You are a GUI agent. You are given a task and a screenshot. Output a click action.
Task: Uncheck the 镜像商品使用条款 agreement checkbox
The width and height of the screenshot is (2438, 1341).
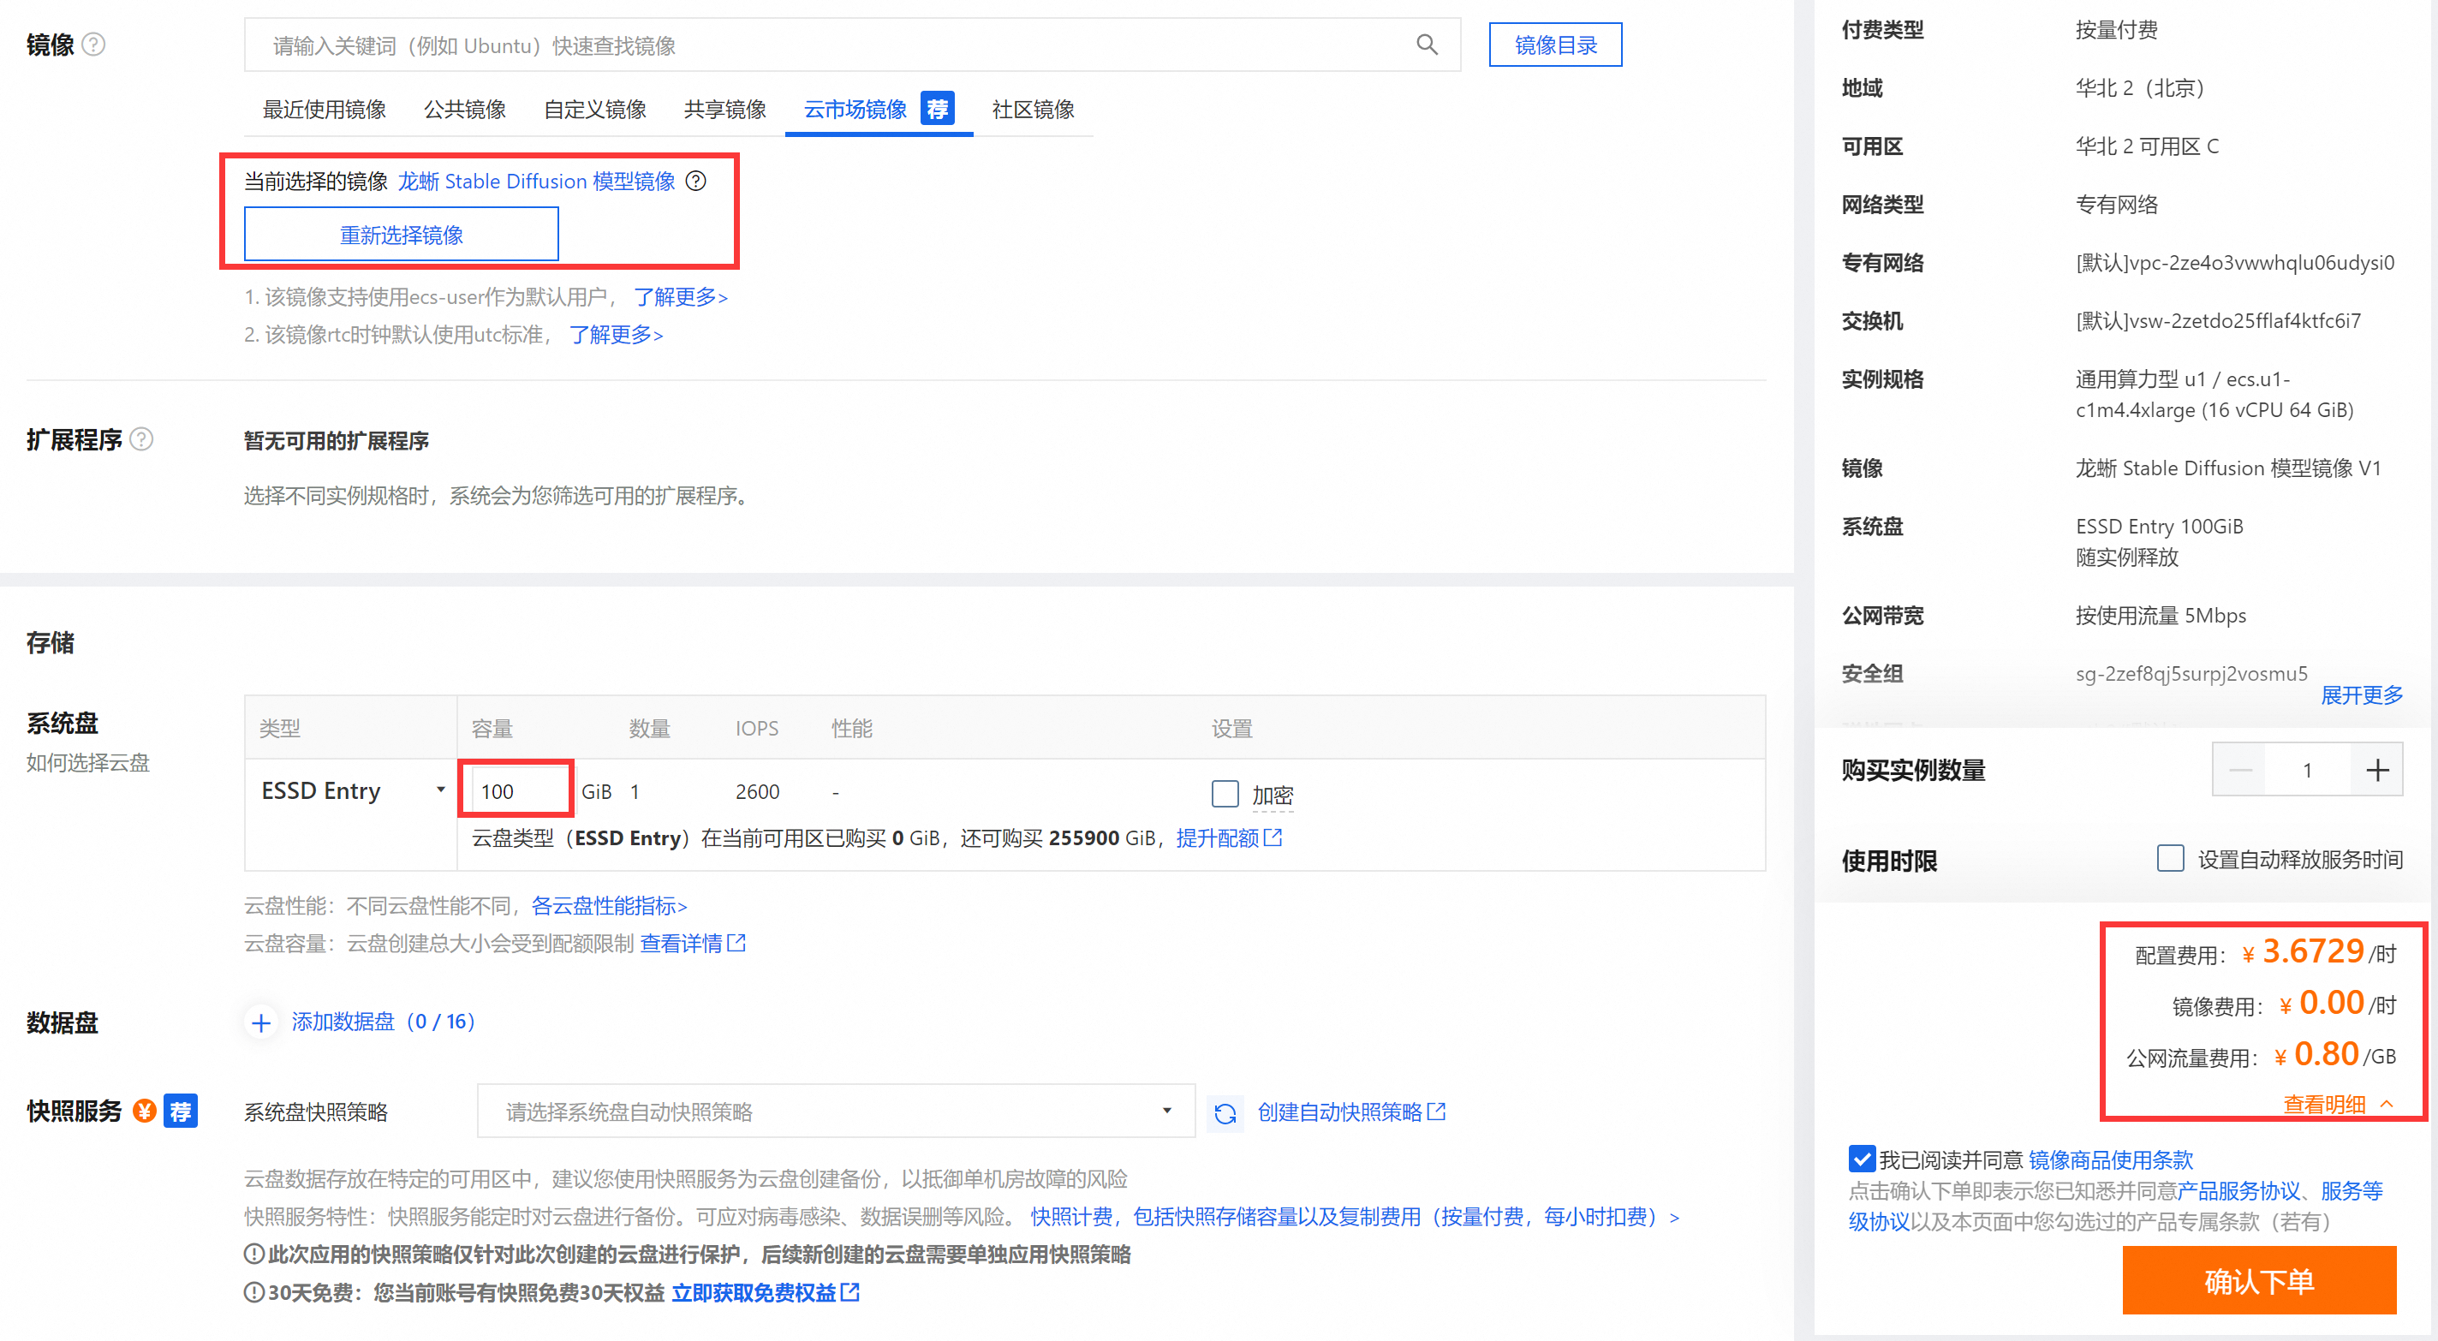(x=1861, y=1159)
